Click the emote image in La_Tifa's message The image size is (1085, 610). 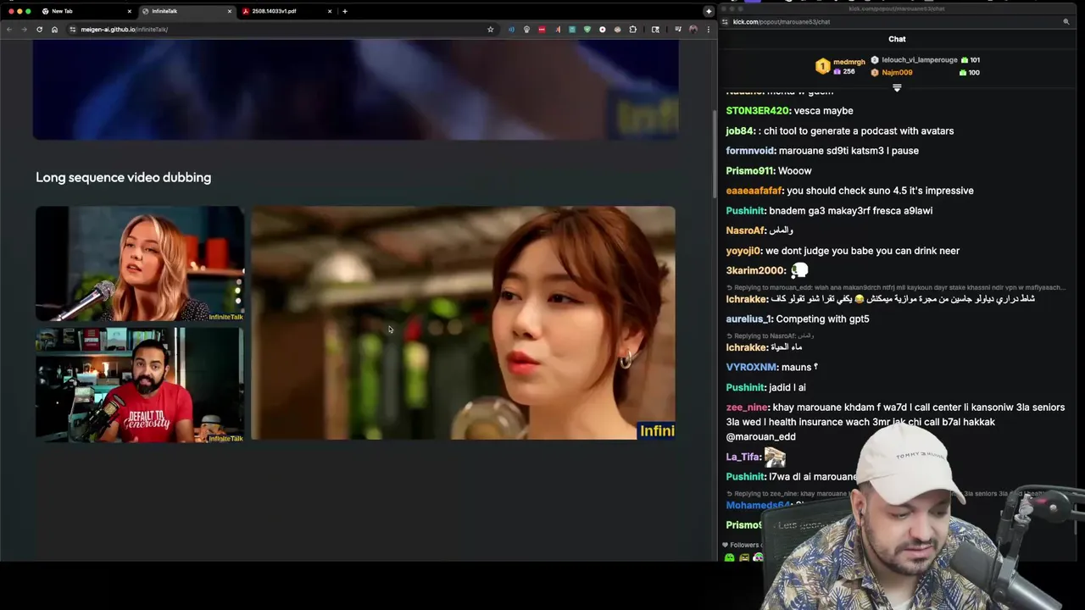tap(775, 457)
